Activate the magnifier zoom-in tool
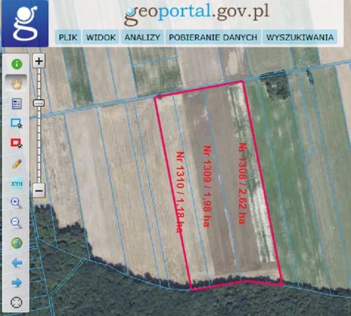 (x=16, y=203)
